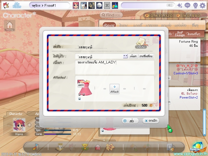208x156 pixels.
Task: Select the Hana character portrait
Action: 19,125
